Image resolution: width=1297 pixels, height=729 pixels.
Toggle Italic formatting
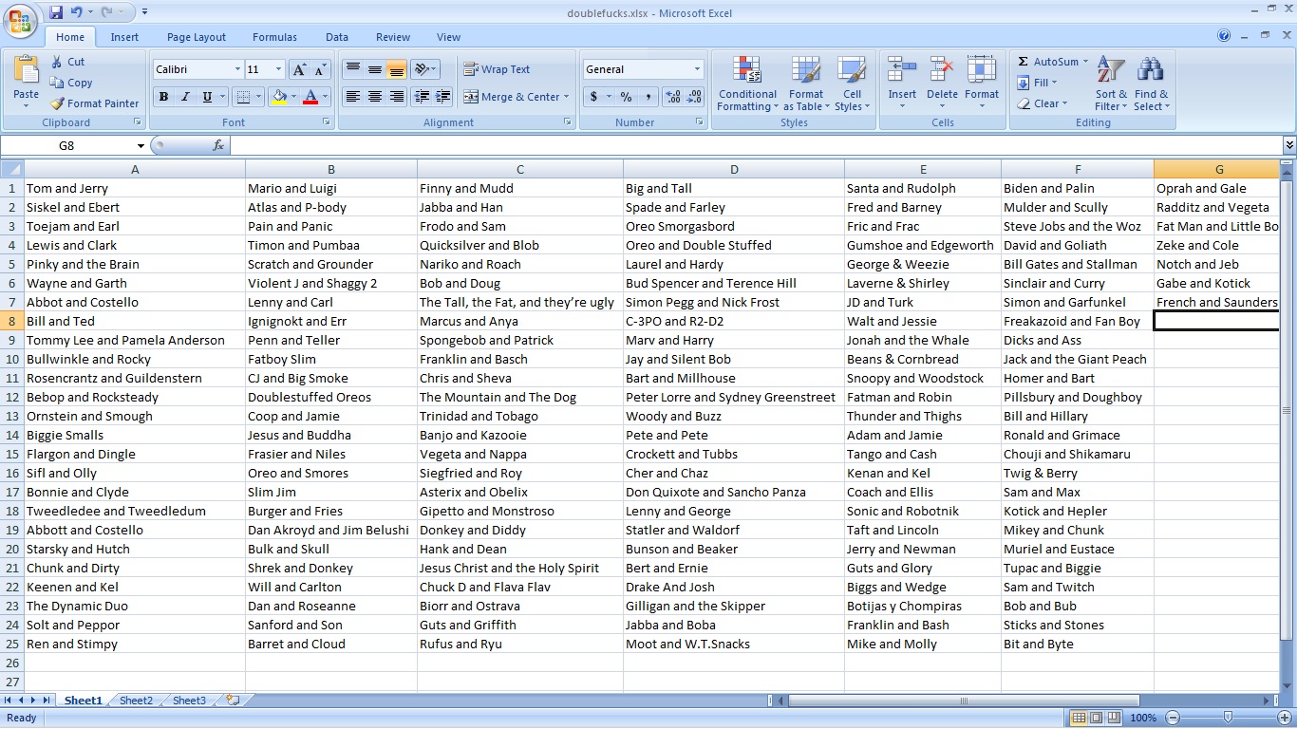pos(185,97)
